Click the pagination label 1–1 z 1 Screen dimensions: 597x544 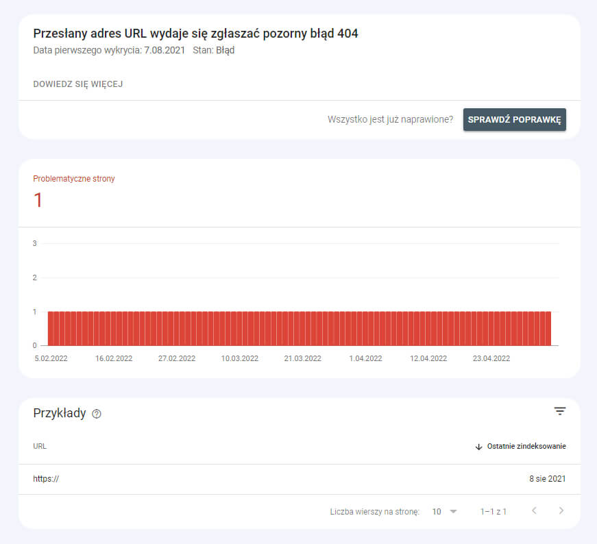pyautogui.click(x=493, y=511)
